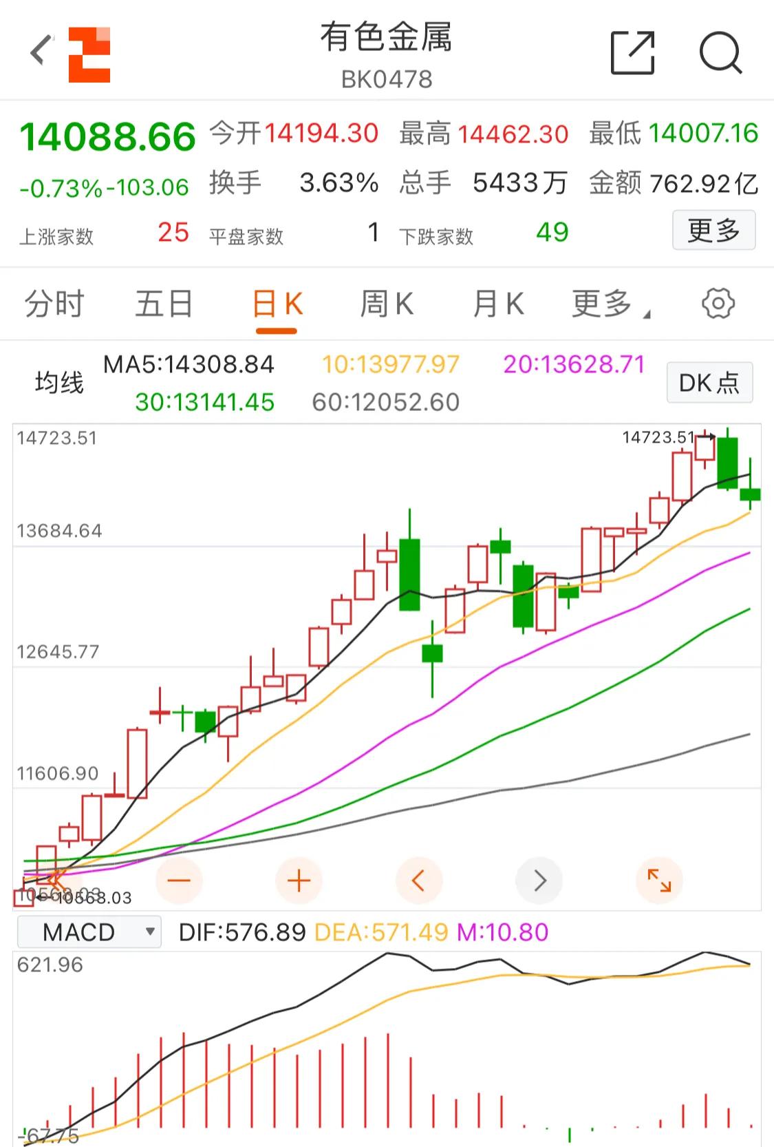The width and height of the screenshot is (774, 1147).
Task: Expand chart to fullscreen icon
Action: click(659, 880)
